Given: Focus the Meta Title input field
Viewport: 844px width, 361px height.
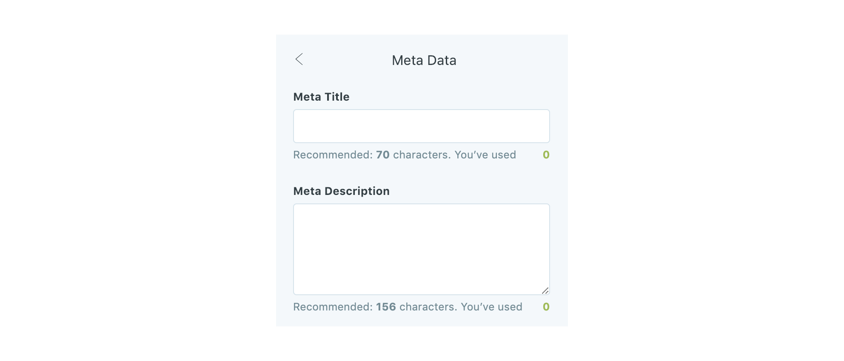Looking at the screenshot, I should click(x=421, y=126).
